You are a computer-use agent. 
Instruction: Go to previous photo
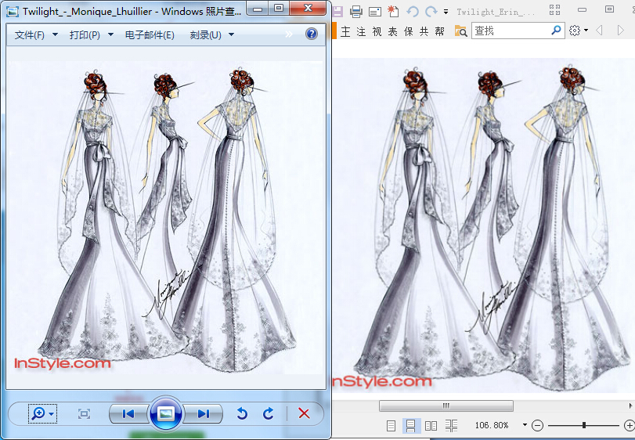128,413
